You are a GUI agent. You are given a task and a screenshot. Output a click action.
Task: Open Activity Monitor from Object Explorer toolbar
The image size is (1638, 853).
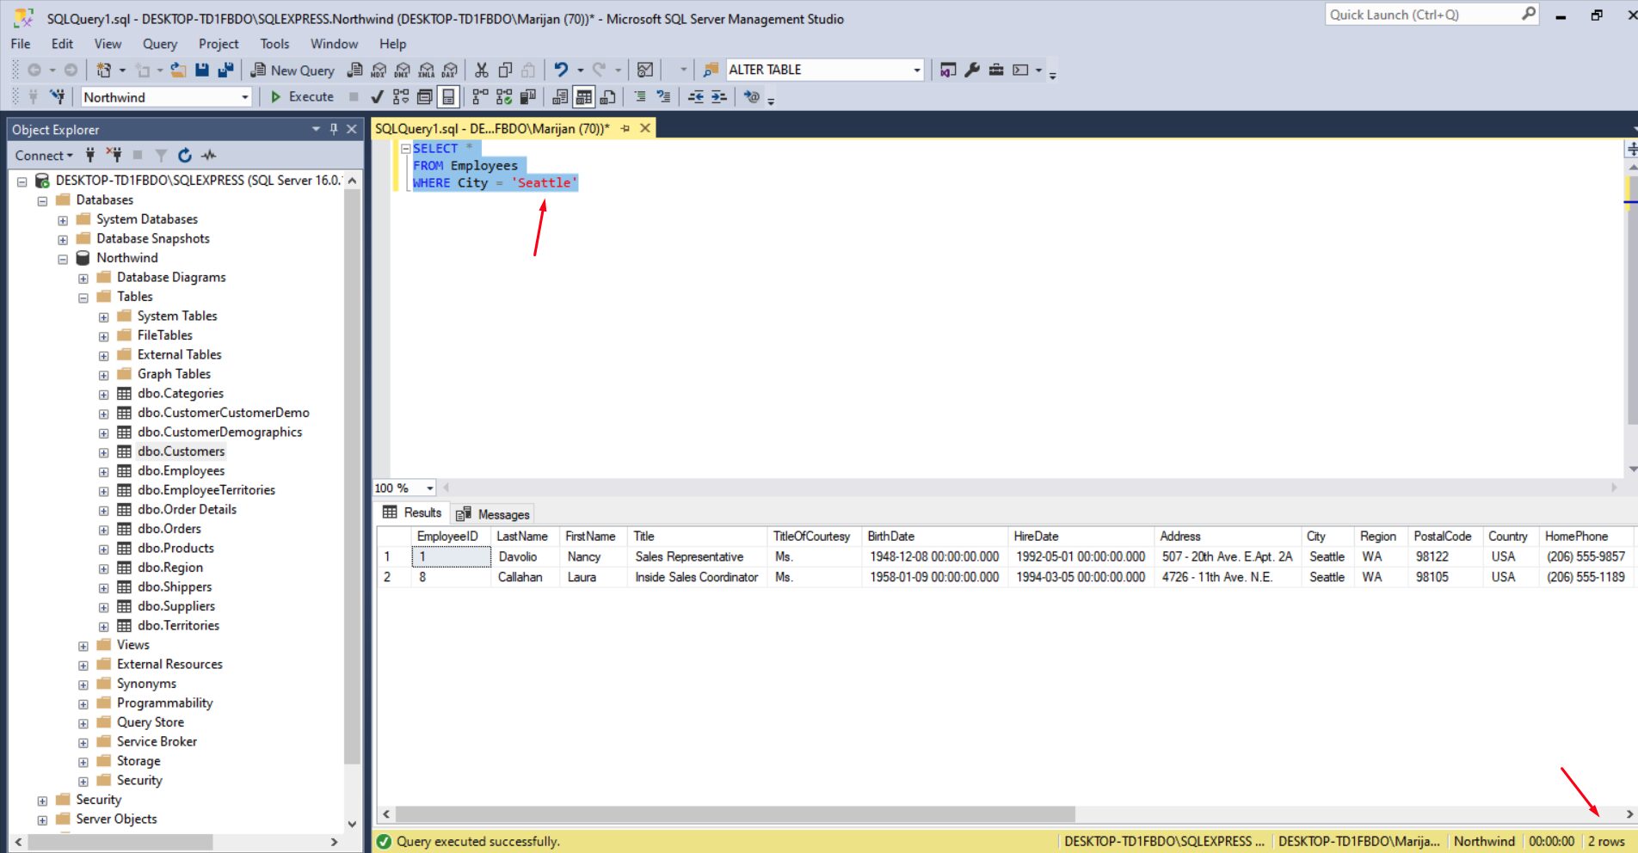[x=208, y=156]
